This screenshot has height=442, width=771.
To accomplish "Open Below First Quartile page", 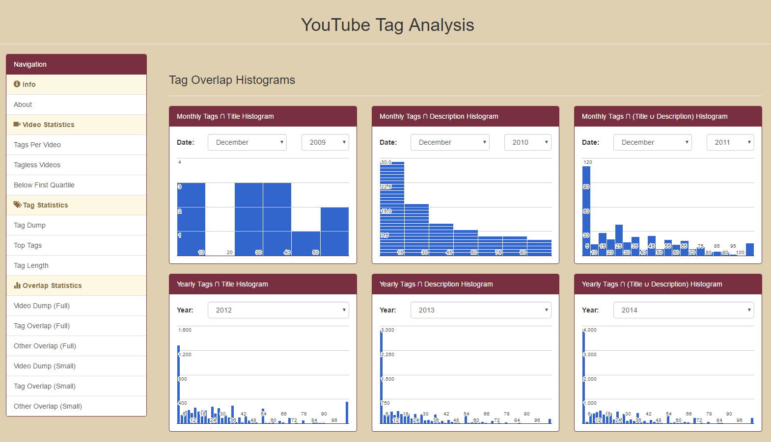I will point(76,185).
